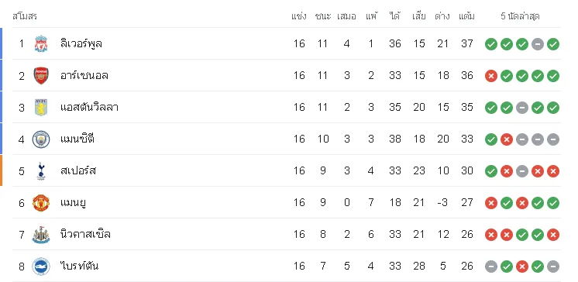
Task: Click the Aston Villa club crest
Action: point(41,108)
